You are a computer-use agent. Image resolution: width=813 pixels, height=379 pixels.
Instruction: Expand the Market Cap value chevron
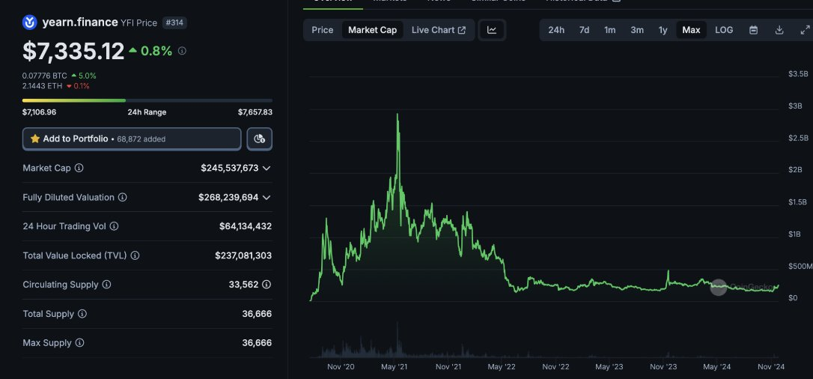tap(267, 169)
